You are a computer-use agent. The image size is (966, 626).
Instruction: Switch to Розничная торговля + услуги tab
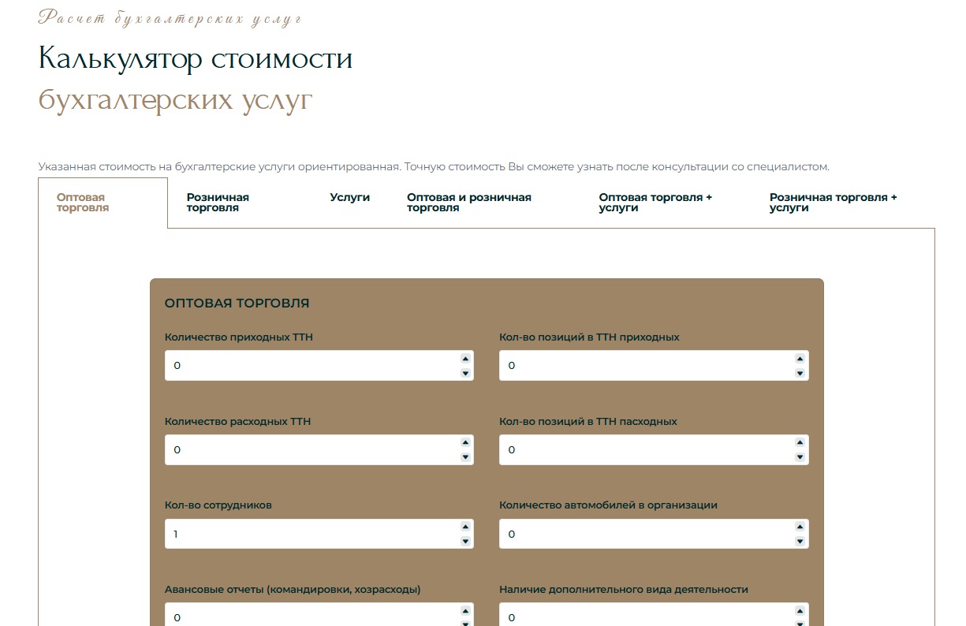(834, 203)
